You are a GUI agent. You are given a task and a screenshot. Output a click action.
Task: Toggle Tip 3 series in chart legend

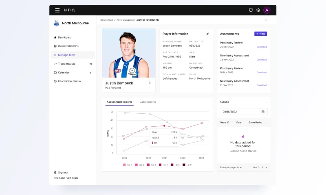151,165
